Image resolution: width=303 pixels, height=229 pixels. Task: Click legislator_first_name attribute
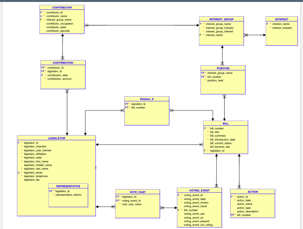36,161
